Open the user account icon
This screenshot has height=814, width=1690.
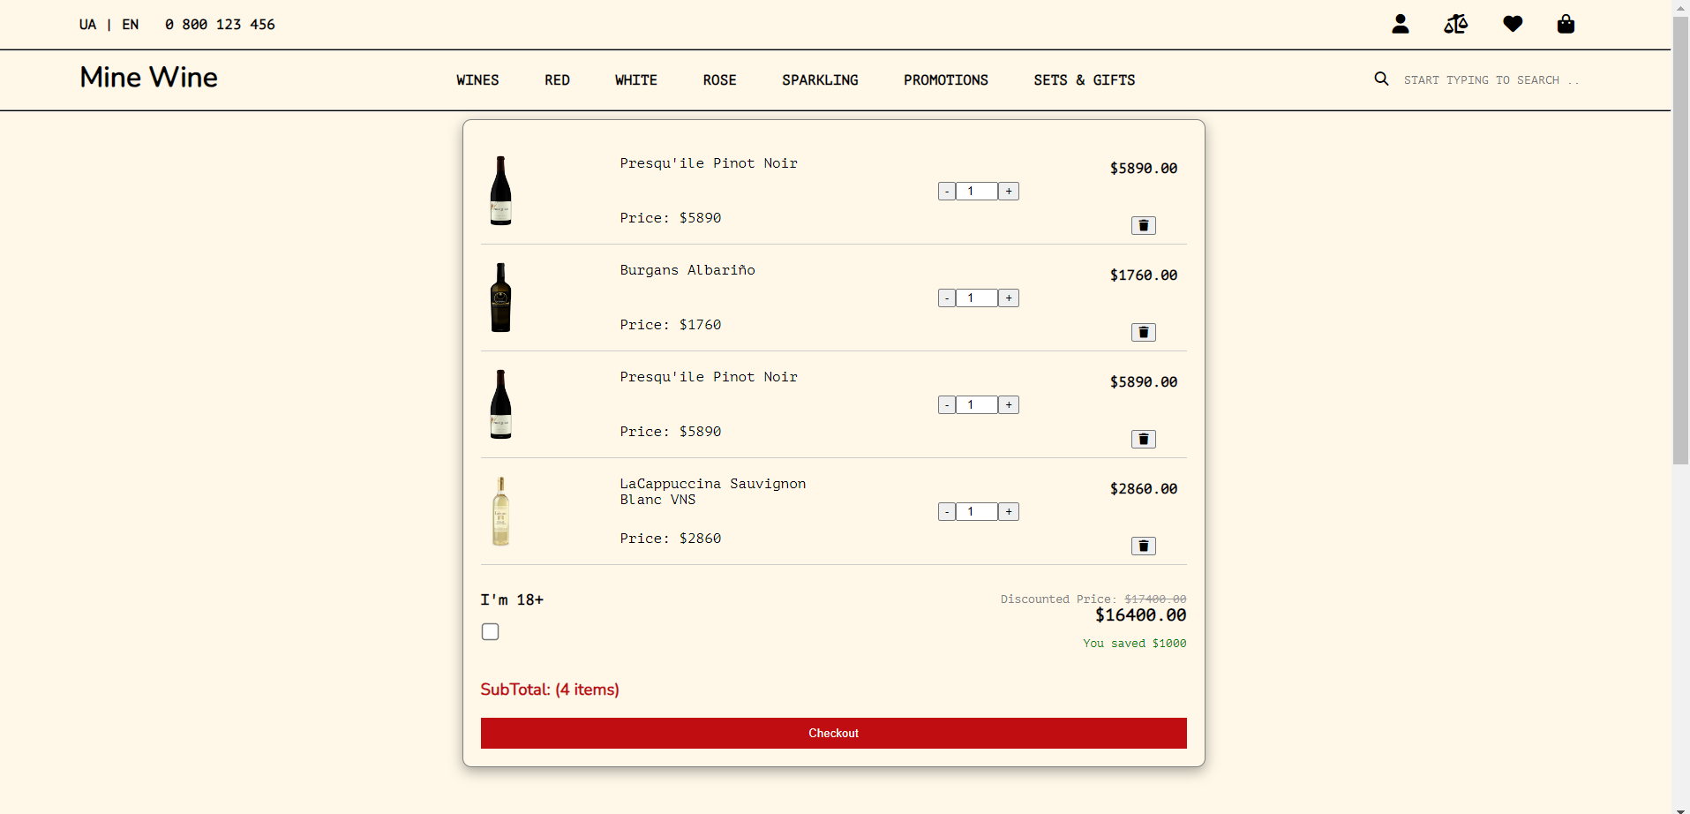pos(1401,24)
